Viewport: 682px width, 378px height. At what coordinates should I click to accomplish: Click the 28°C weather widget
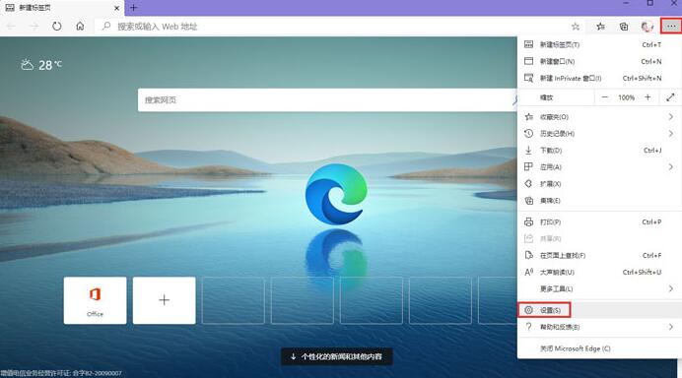click(41, 65)
